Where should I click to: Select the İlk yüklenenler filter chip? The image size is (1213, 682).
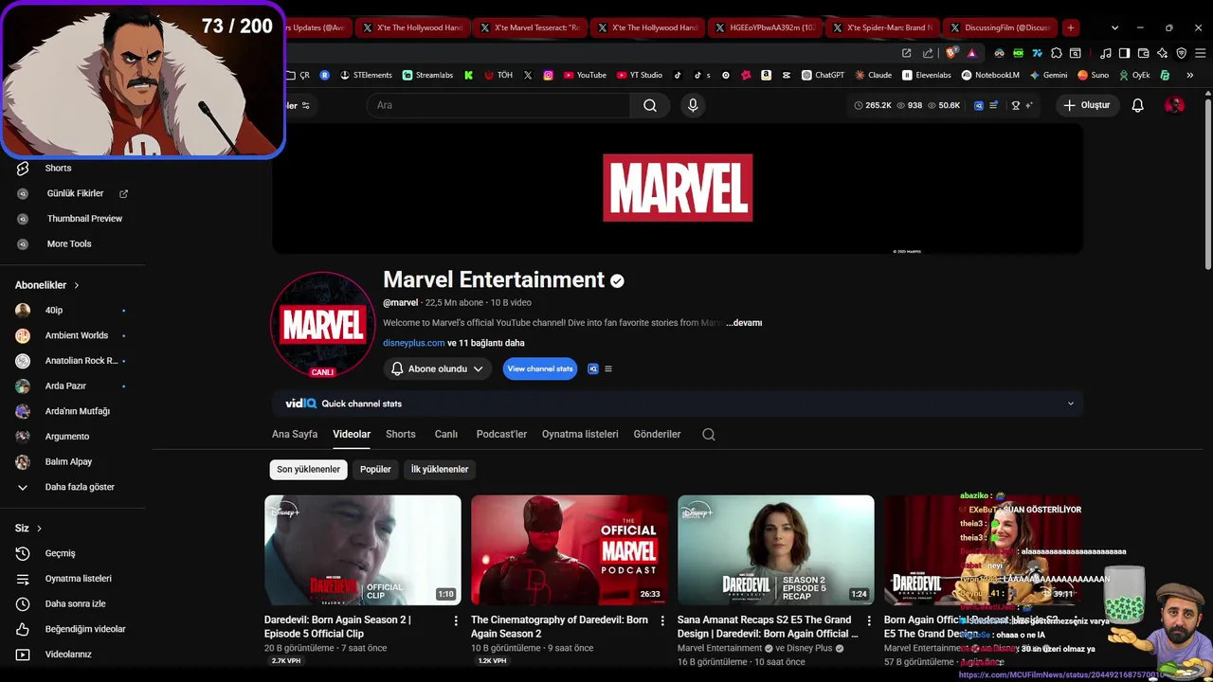coord(440,469)
